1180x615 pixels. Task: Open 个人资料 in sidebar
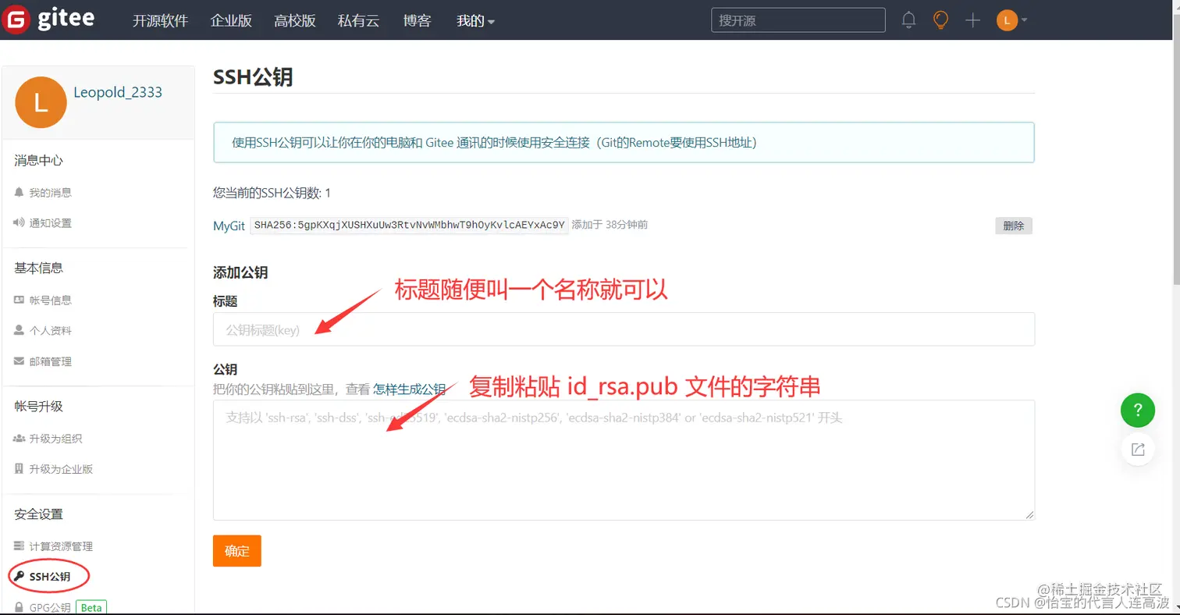coord(51,330)
